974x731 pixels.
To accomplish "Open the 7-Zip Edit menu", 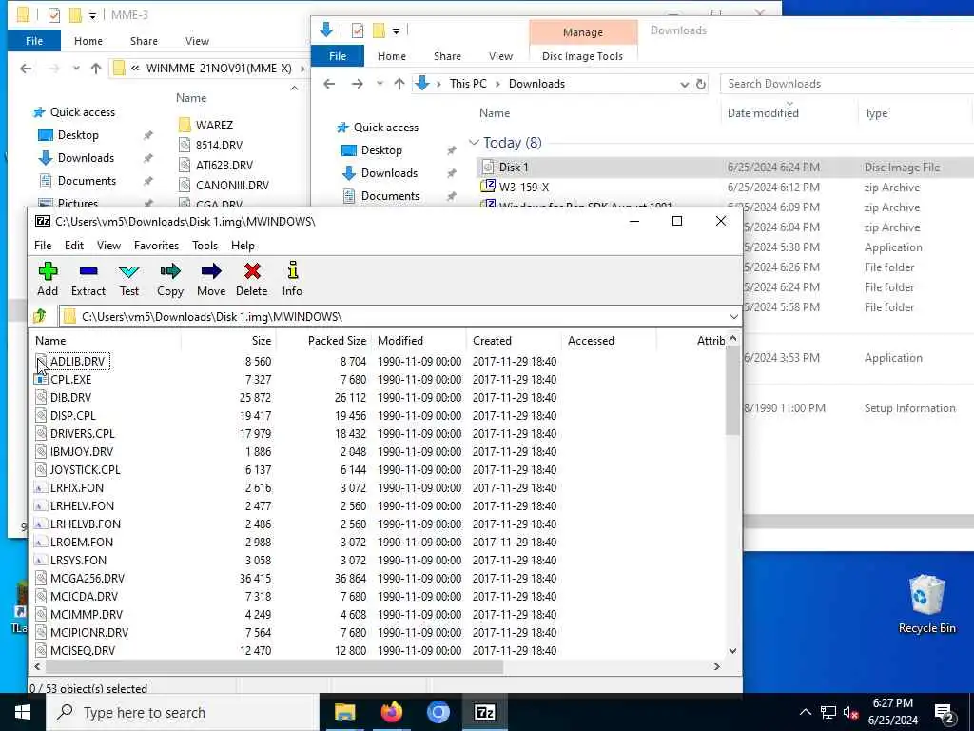I will click(x=74, y=246).
